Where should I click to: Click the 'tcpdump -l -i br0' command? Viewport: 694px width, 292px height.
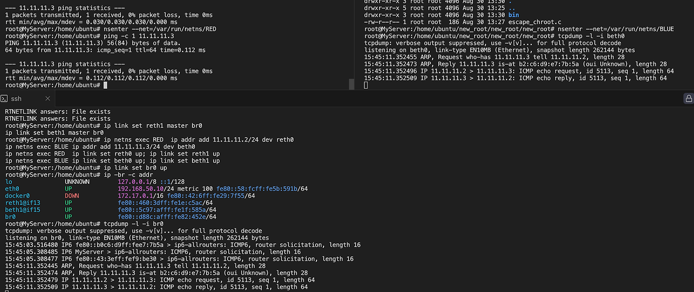coord(133,223)
